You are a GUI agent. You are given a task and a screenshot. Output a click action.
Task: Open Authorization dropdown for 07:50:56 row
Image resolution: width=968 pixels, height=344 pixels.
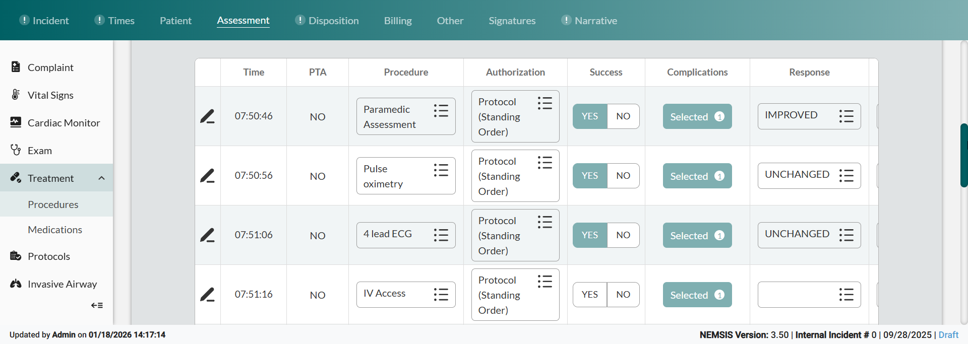[515, 176]
